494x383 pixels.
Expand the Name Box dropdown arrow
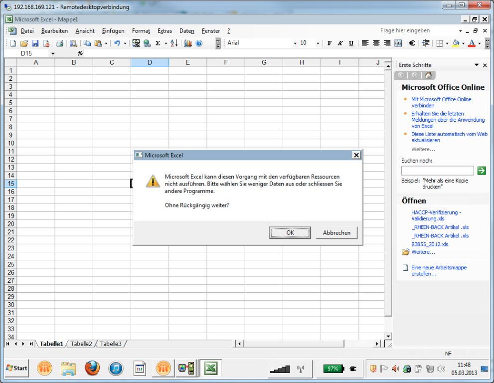pyautogui.click(x=53, y=53)
